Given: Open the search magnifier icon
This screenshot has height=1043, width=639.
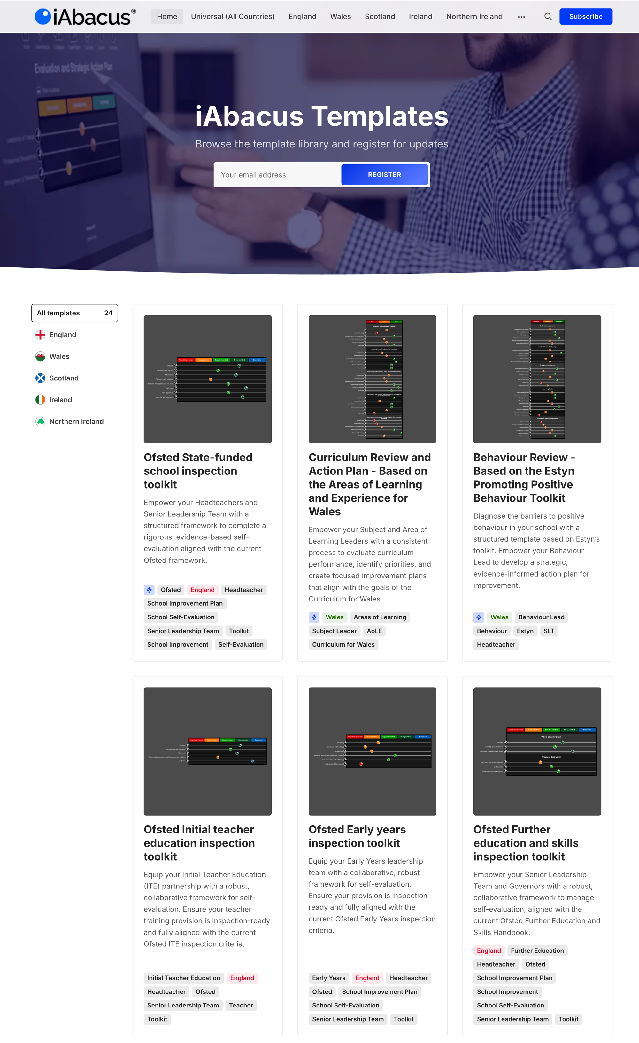Looking at the screenshot, I should tap(548, 17).
